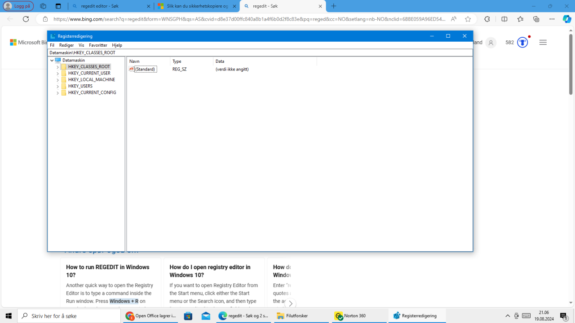
Task: Click the browser refresh button
Action: (26, 19)
